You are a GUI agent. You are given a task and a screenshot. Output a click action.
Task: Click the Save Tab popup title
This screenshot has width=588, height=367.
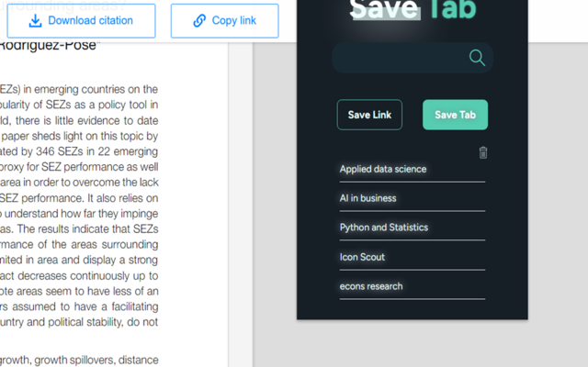pos(413,11)
